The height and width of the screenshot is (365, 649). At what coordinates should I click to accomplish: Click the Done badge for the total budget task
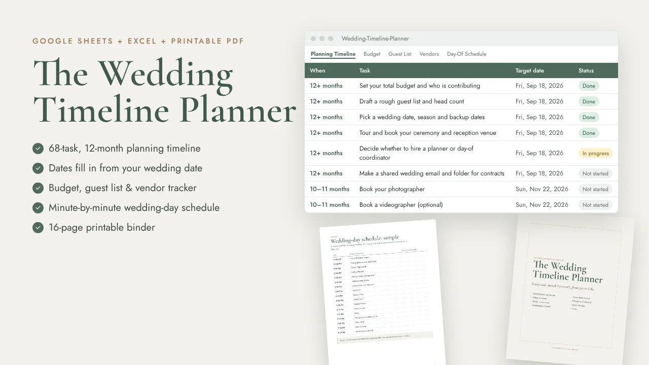[x=589, y=86]
